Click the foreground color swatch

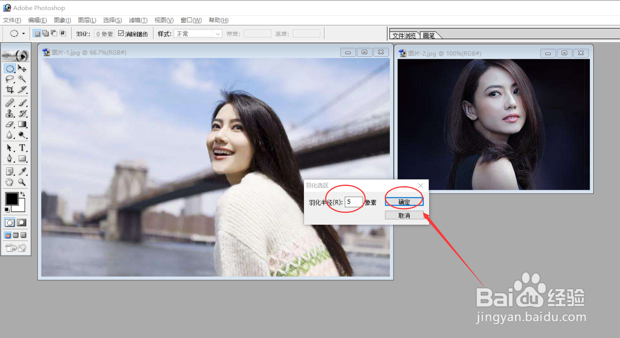pyautogui.click(x=11, y=199)
